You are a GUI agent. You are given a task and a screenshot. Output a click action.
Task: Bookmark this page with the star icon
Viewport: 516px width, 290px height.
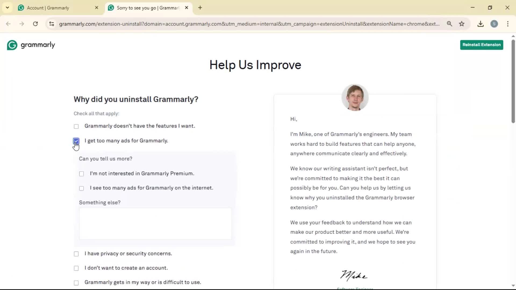pos(462,24)
